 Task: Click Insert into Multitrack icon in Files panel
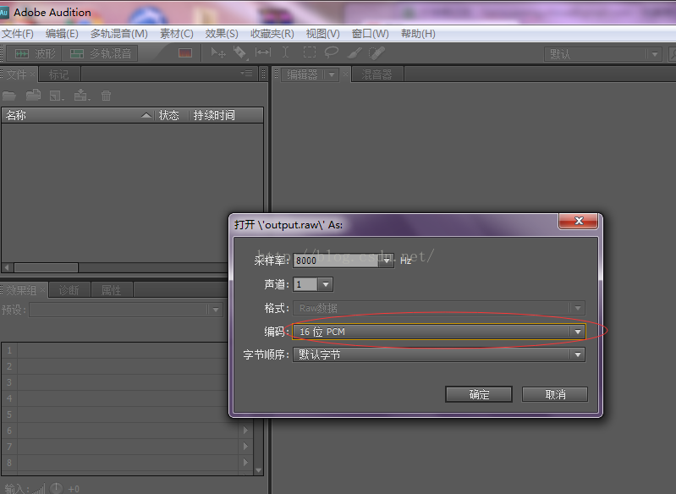click(x=81, y=95)
